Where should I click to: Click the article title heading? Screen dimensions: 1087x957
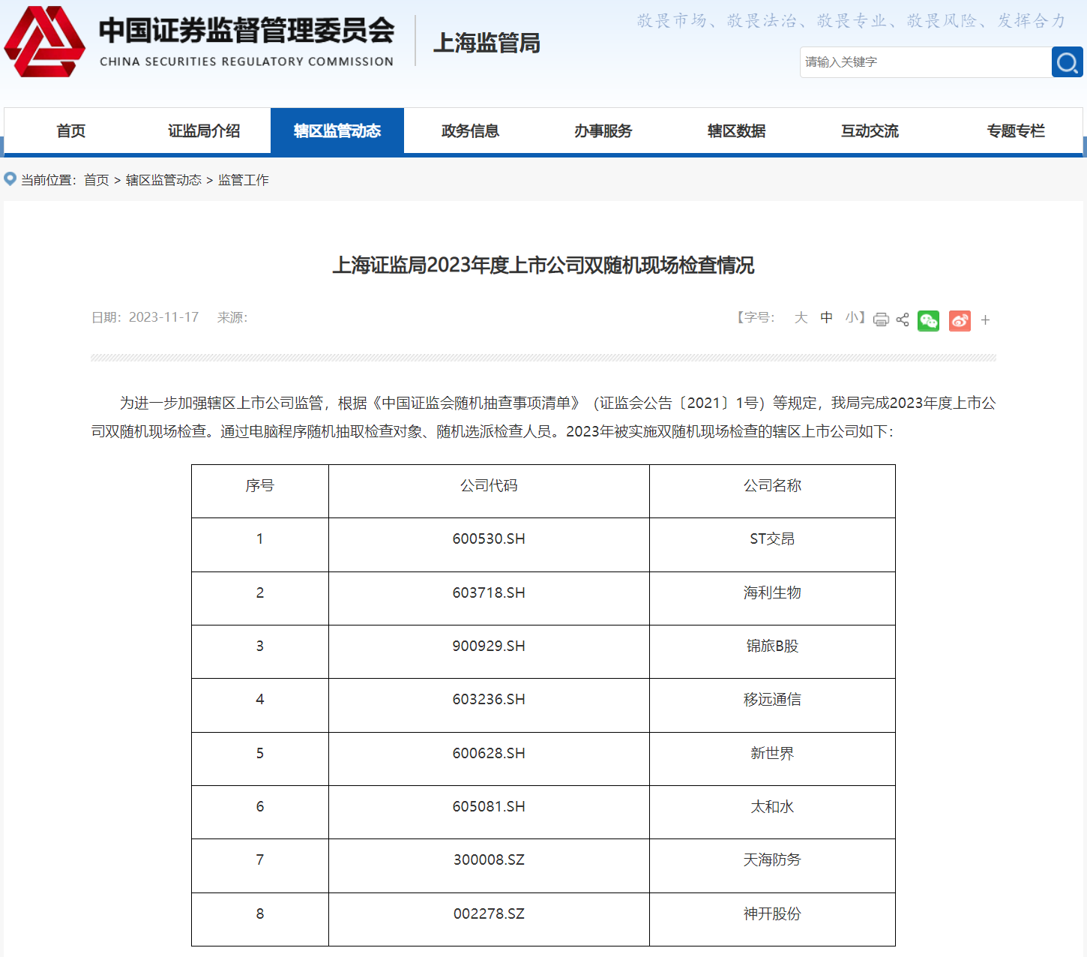point(543,265)
